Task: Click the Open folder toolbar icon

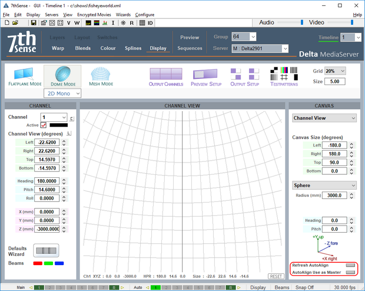Action: tap(15, 22)
